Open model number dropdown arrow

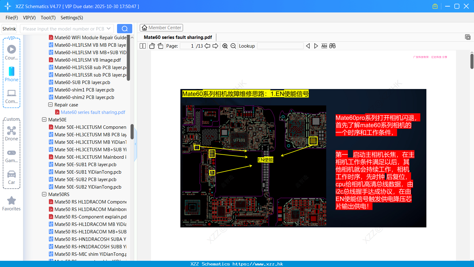click(109, 29)
